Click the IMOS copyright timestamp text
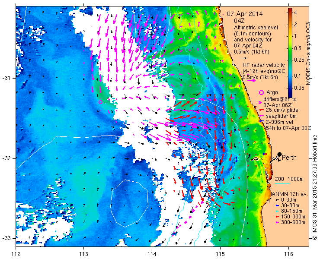This screenshot has width=320, height=259. pos(315,187)
